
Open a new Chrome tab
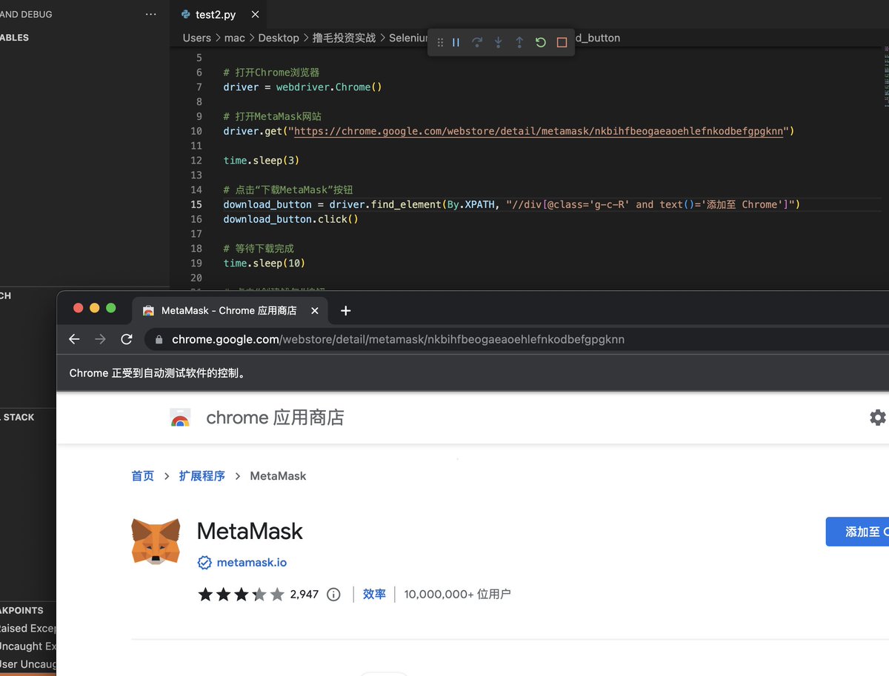coord(345,311)
